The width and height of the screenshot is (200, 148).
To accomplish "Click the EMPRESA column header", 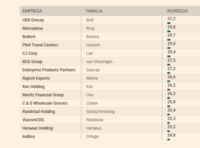I will (x=32, y=11).
